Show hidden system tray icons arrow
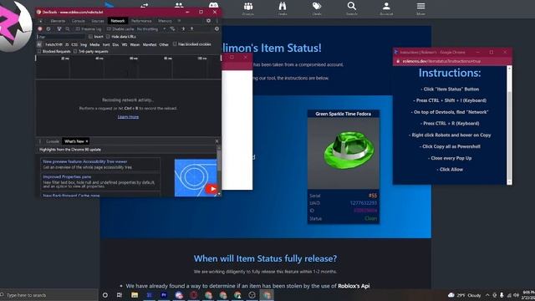Viewport: 535px width, 301px height. pos(487,295)
